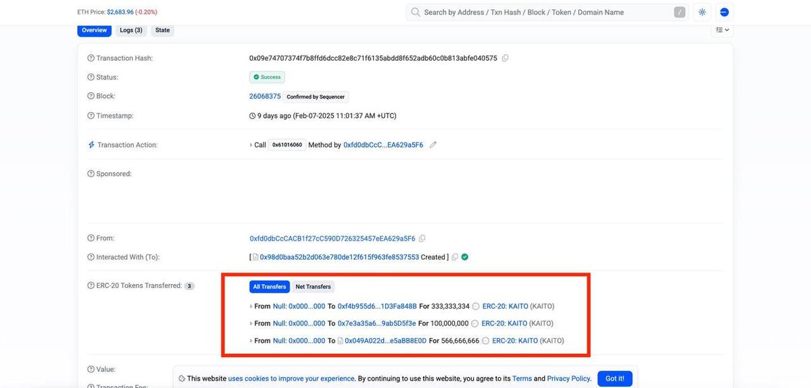Open the State tab
Screen dimensions: 811x388
(162, 30)
